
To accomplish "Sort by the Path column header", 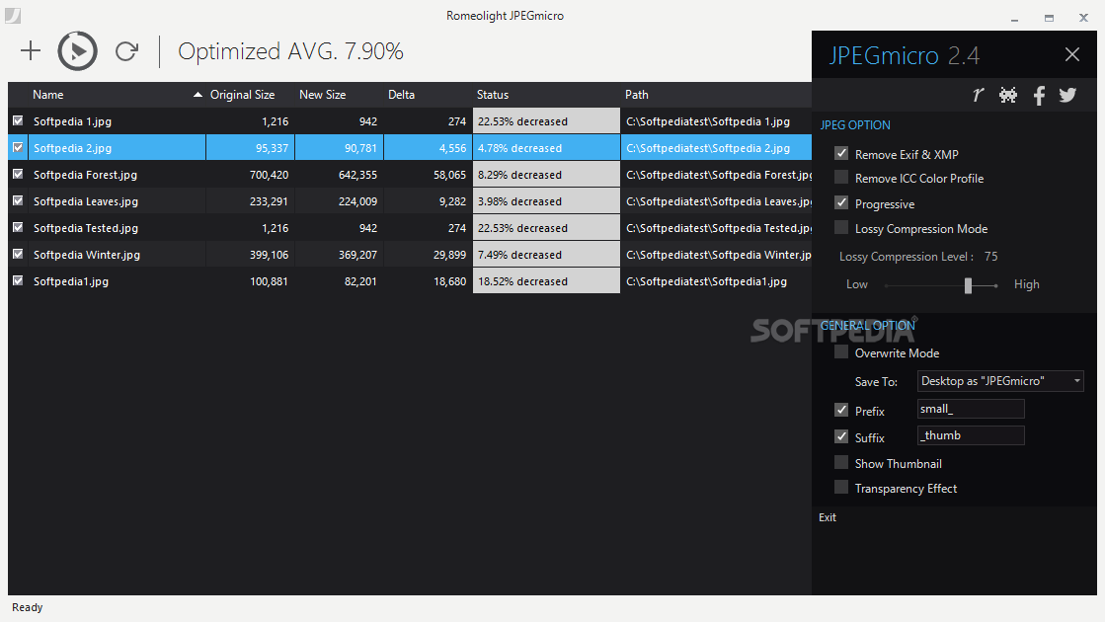I will click(636, 95).
